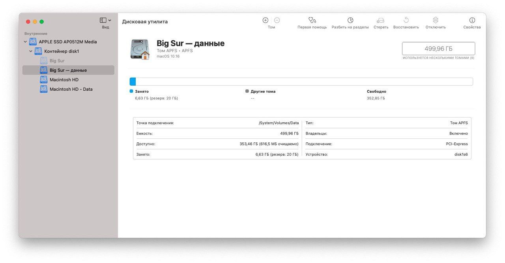Click Macintosh HD disk icon in sidebar
The height and width of the screenshot is (263, 505).
coord(43,80)
